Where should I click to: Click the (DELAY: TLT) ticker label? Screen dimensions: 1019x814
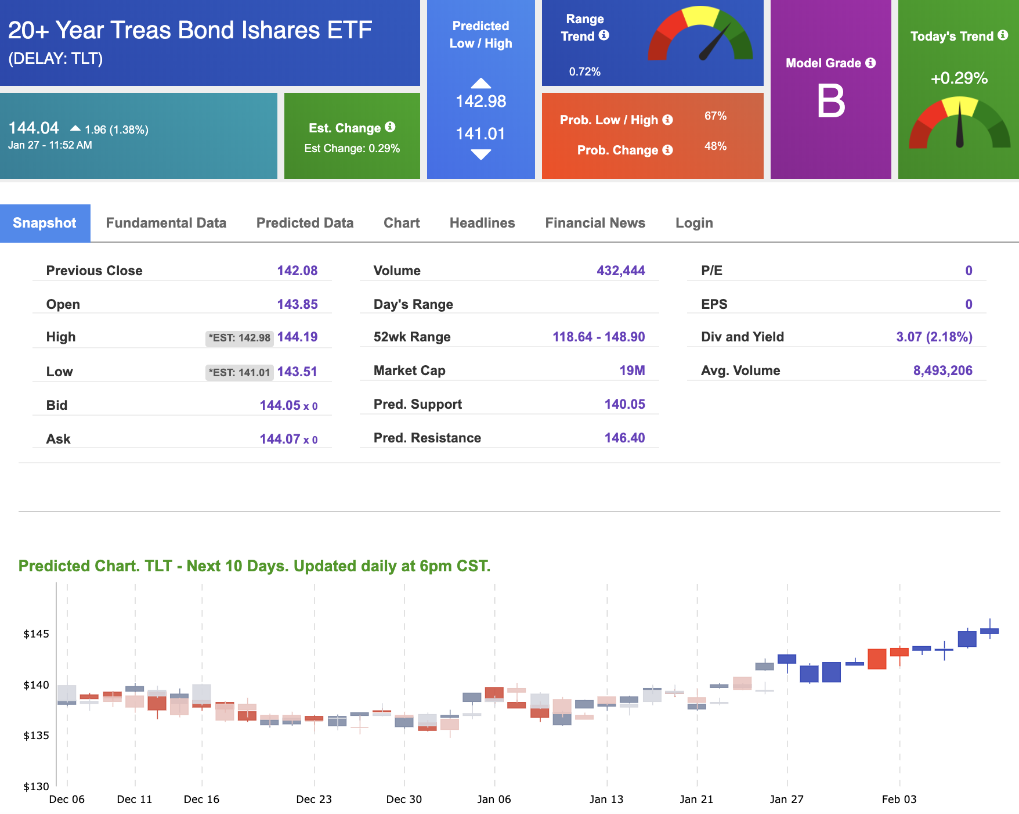point(55,59)
